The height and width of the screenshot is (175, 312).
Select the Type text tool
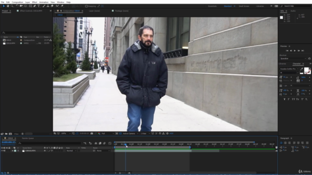39,6
